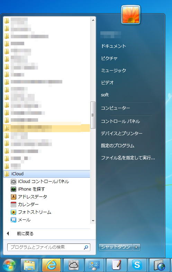Click the フォトストリーム label
This screenshot has width=172, height=272.
(x=35, y=212)
